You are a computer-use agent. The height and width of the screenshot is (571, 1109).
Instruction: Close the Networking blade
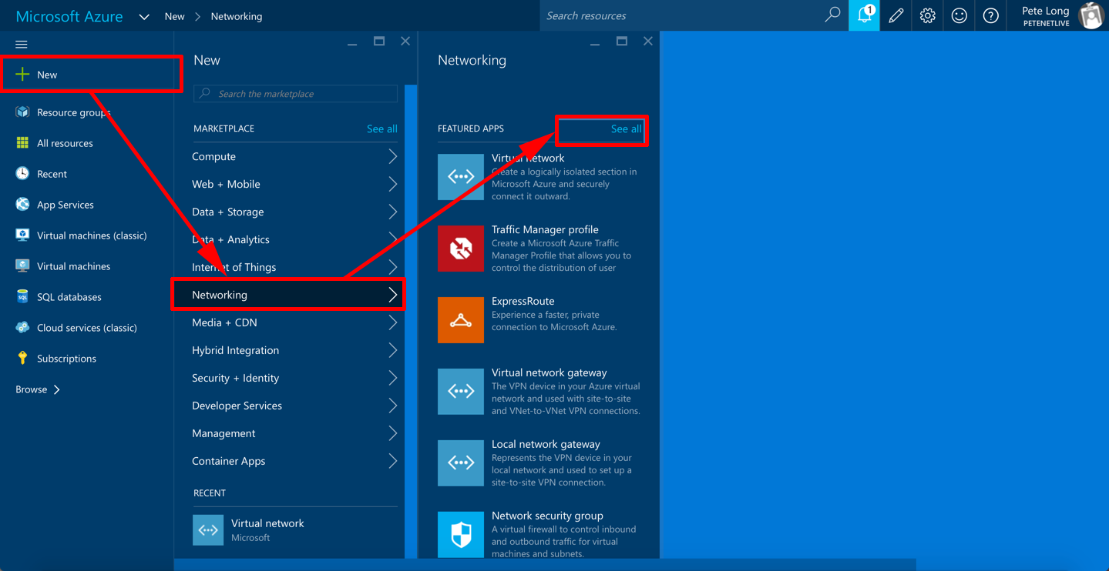pyautogui.click(x=648, y=42)
